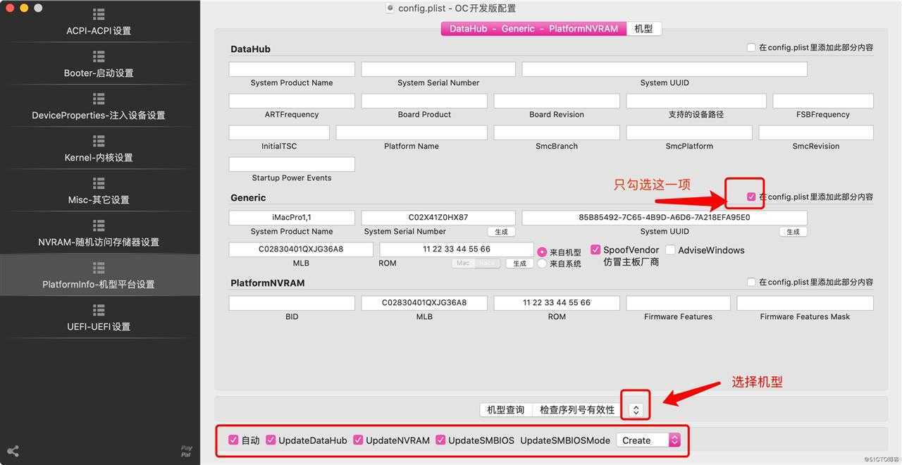This screenshot has width=902, height=465.
Task: Click the Startup Power Events field
Action: (x=292, y=164)
